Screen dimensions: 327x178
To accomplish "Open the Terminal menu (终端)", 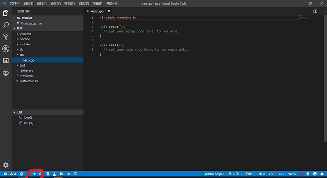I will [98, 3].
